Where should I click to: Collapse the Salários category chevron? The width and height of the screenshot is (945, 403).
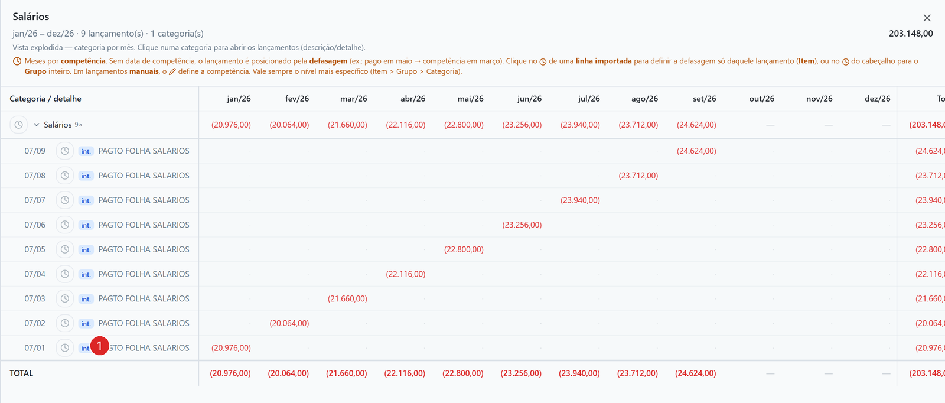point(37,125)
